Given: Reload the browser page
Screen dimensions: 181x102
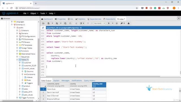Looking at the screenshot, I should click(11, 8).
